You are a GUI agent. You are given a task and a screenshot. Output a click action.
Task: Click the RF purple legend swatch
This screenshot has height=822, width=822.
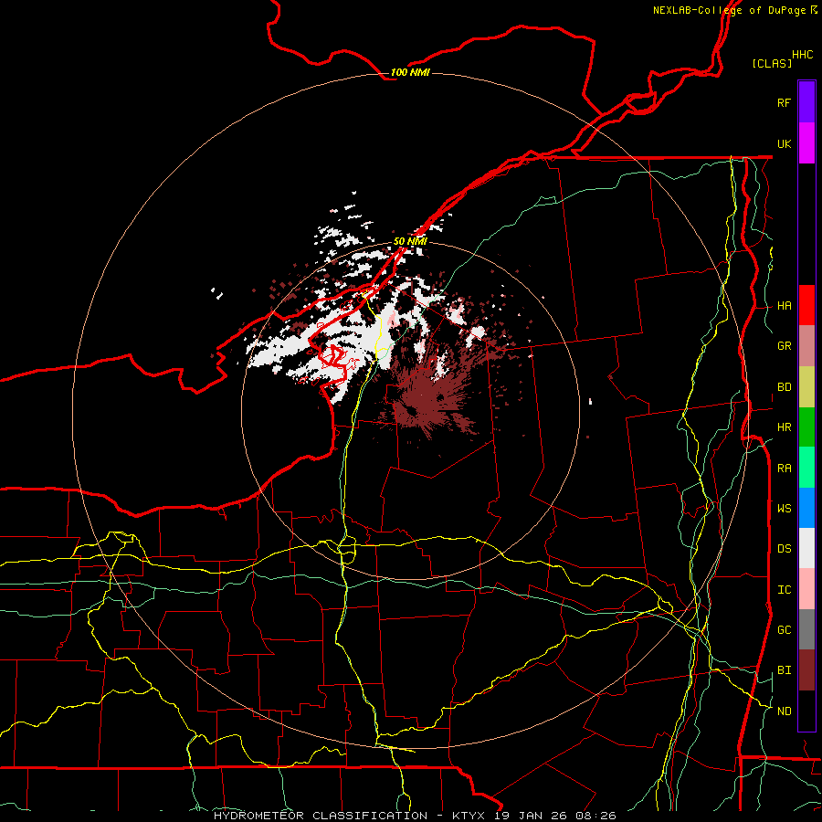[x=806, y=102]
